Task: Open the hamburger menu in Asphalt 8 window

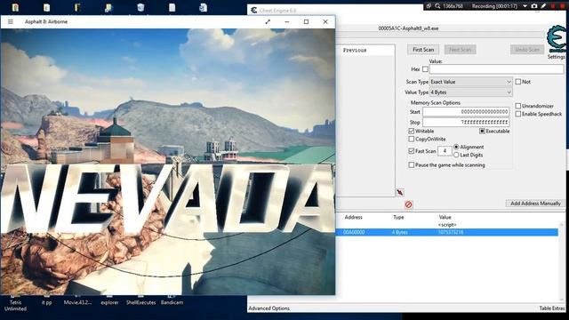Action: (x=11, y=21)
